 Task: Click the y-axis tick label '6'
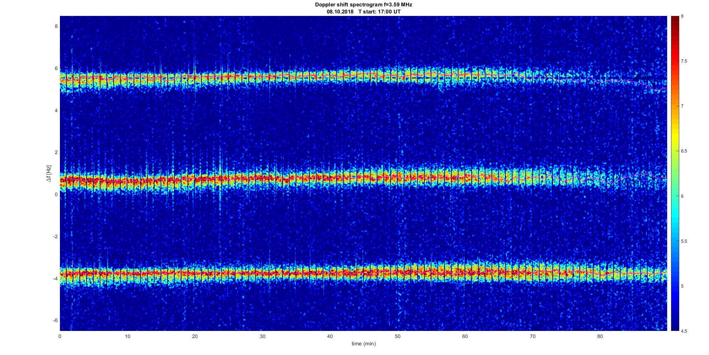tap(56, 68)
